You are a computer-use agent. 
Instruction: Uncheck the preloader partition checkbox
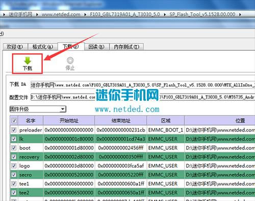click(x=14, y=130)
